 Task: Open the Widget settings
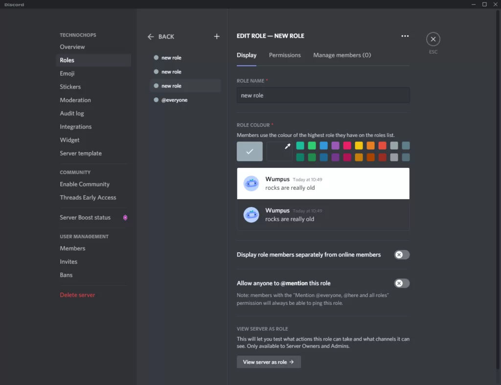93,140
